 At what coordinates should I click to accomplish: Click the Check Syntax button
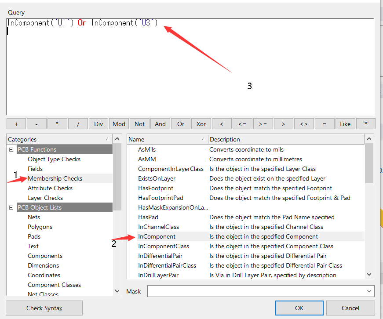(x=44, y=308)
